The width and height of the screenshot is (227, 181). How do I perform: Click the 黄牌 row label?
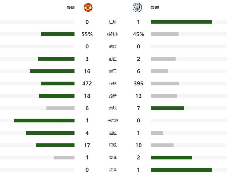[x=113, y=157]
